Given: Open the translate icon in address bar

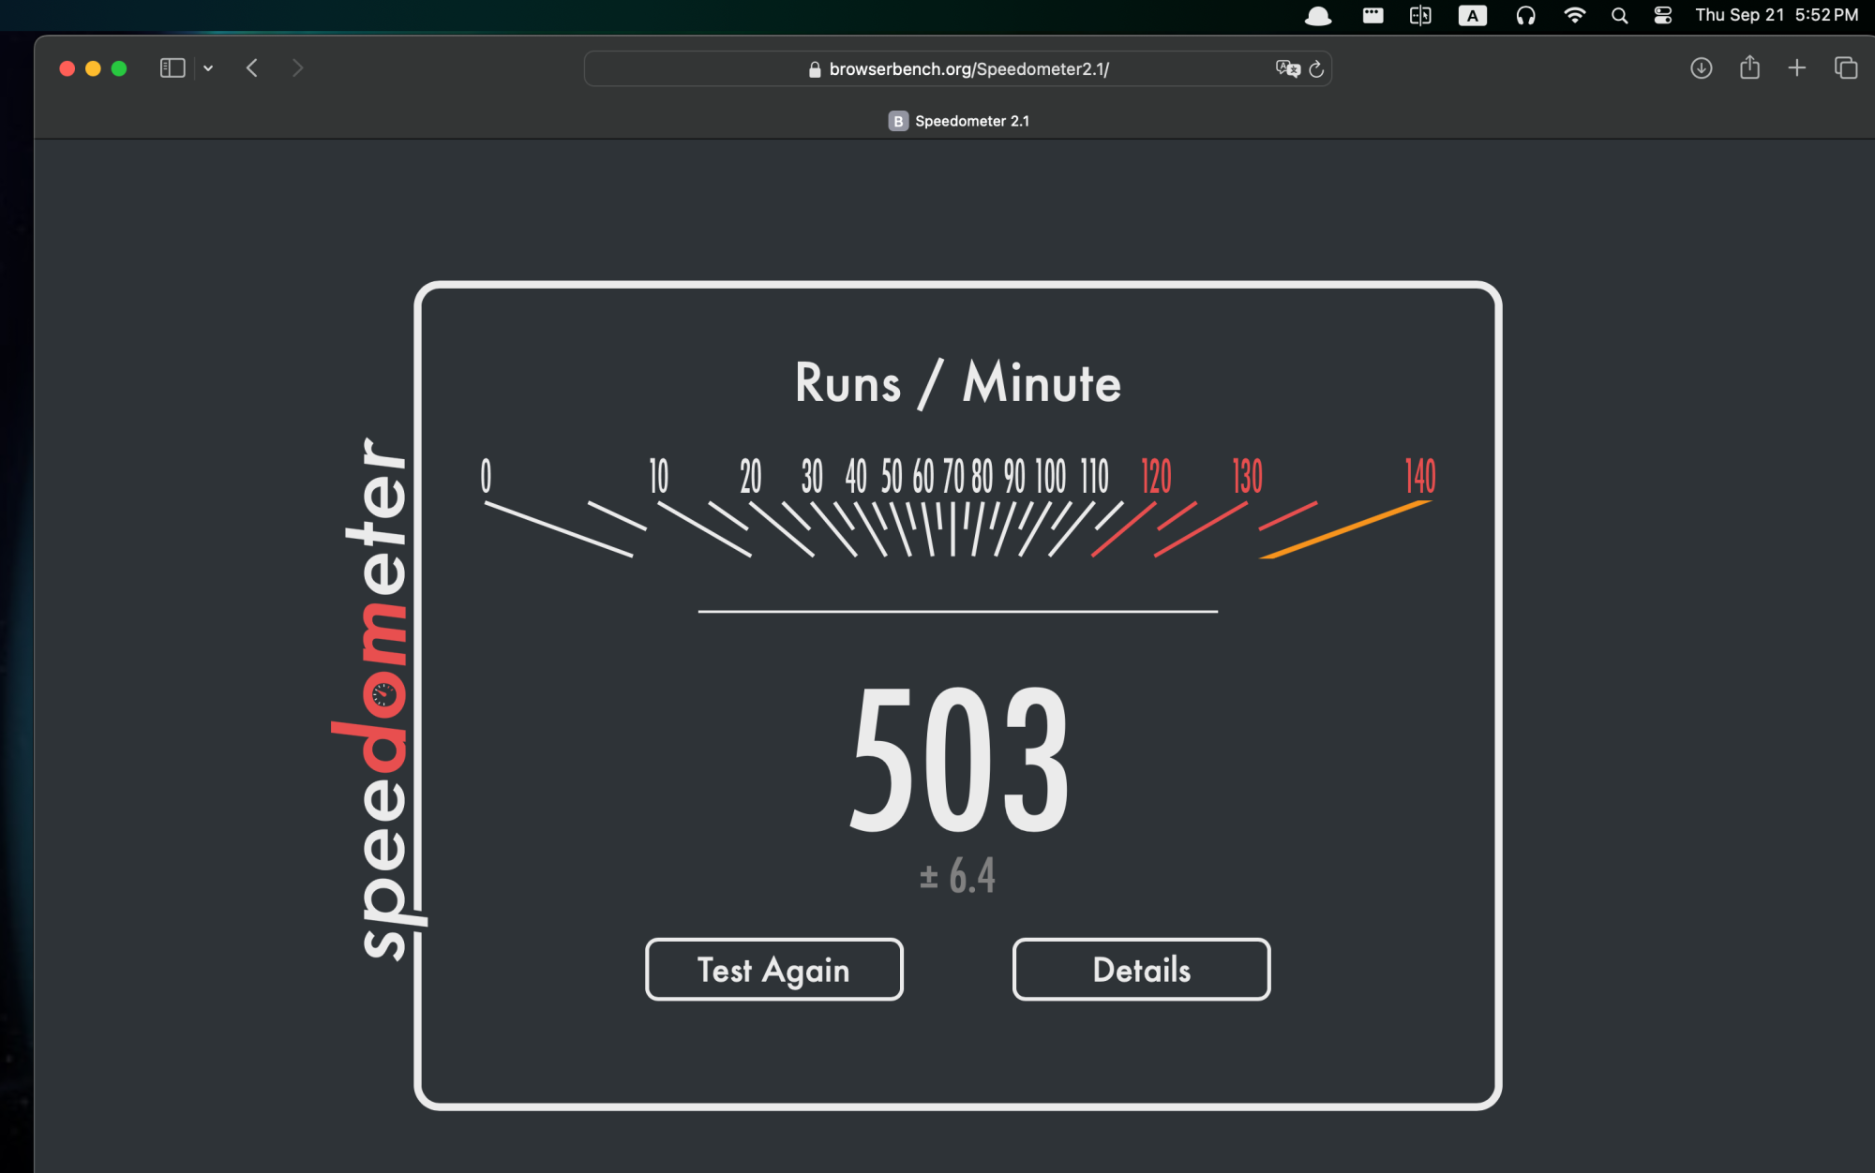Looking at the screenshot, I should tap(1288, 68).
